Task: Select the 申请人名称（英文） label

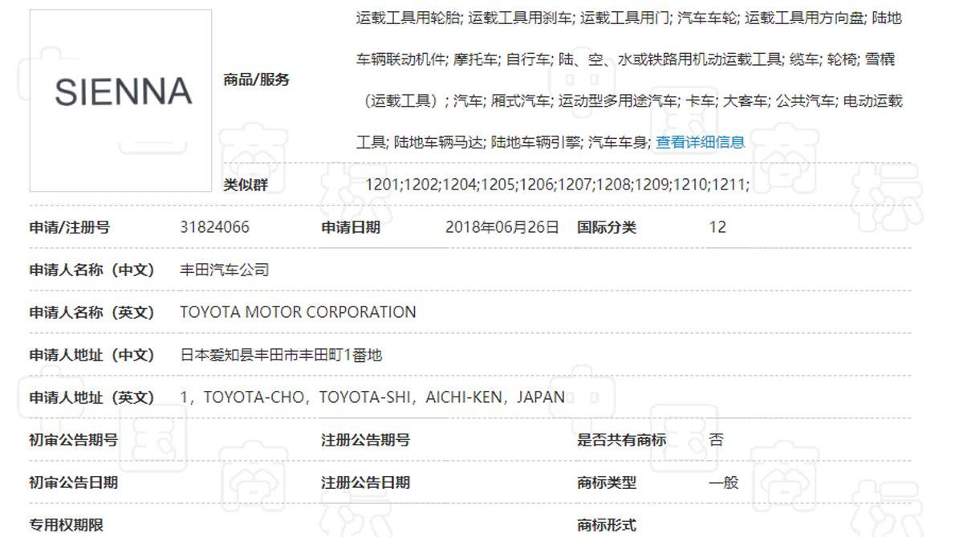Action: click(x=91, y=312)
